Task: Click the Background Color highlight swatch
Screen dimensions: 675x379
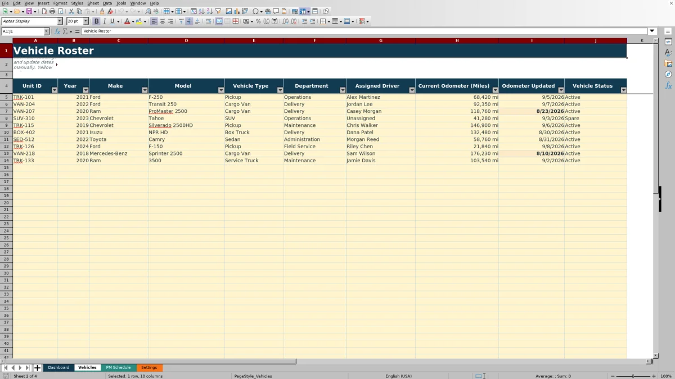Action: coord(139,21)
